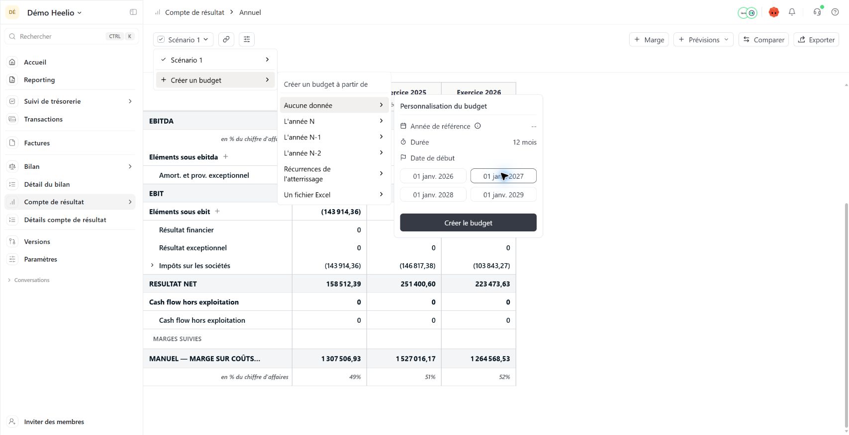Add item next to Eléments sous ebit
The height and width of the screenshot is (435, 849).
pyautogui.click(x=217, y=212)
